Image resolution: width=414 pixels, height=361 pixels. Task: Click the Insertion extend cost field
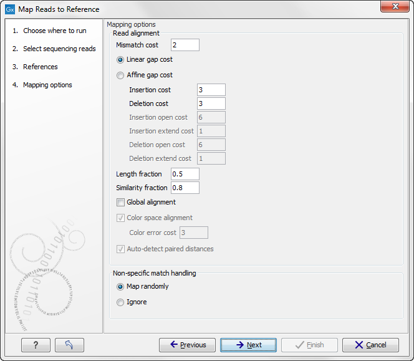pos(211,131)
